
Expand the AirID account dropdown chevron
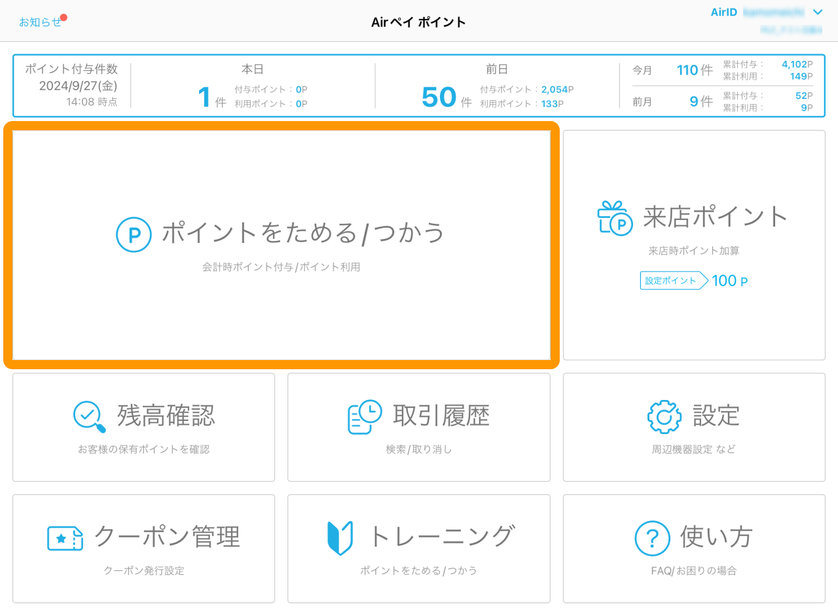click(x=817, y=12)
